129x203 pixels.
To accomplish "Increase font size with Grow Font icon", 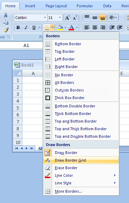I will 67,18.
